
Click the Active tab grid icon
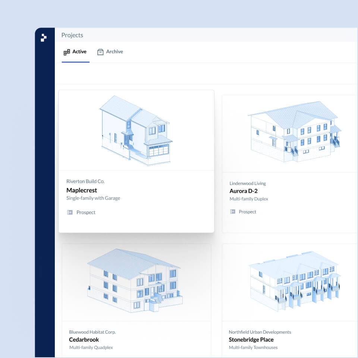tap(67, 52)
